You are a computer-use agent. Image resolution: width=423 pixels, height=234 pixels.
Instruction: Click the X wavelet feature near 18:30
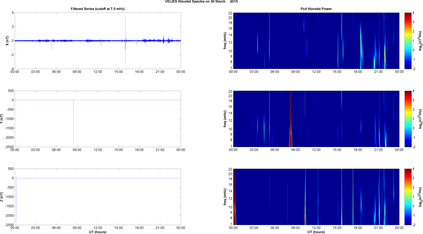(x=361, y=47)
